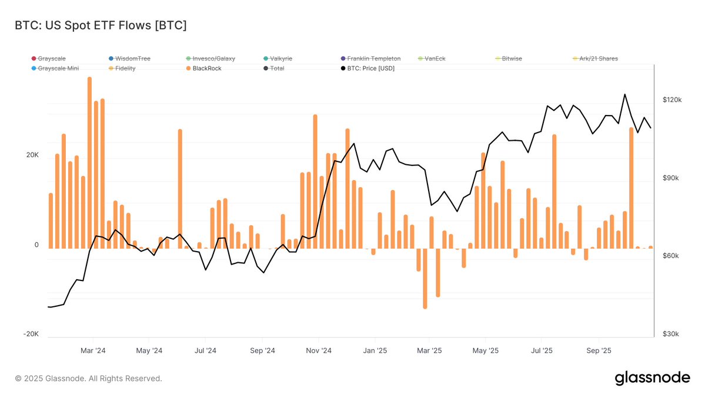Click the Glassnode copyright notice text
The width and height of the screenshot is (705, 396).
88,378
